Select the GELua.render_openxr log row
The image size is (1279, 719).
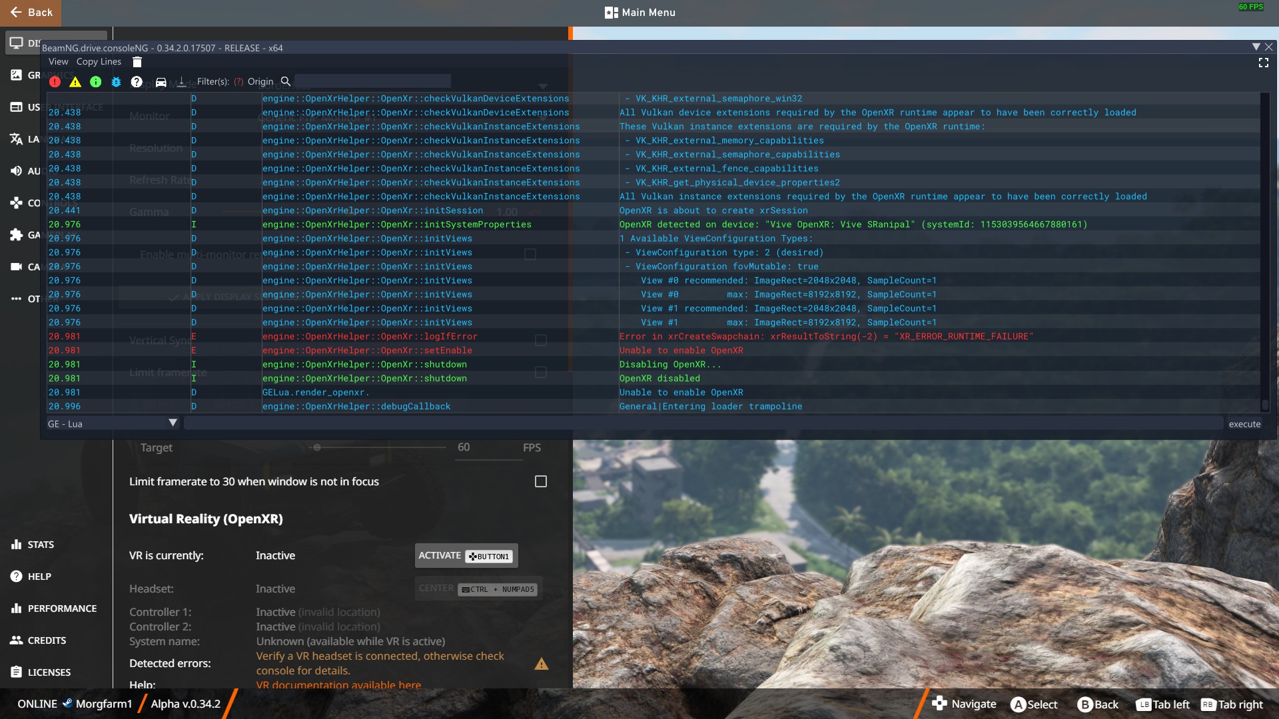(653, 392)
